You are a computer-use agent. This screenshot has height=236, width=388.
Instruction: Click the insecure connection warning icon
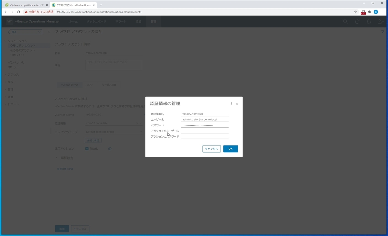(26, 12)
